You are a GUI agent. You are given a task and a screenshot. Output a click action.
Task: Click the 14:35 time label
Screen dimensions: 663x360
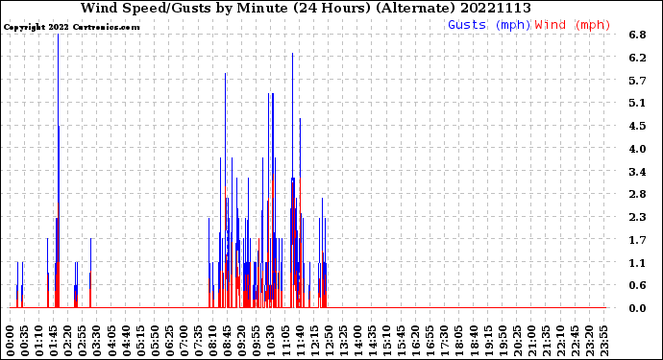373,341
